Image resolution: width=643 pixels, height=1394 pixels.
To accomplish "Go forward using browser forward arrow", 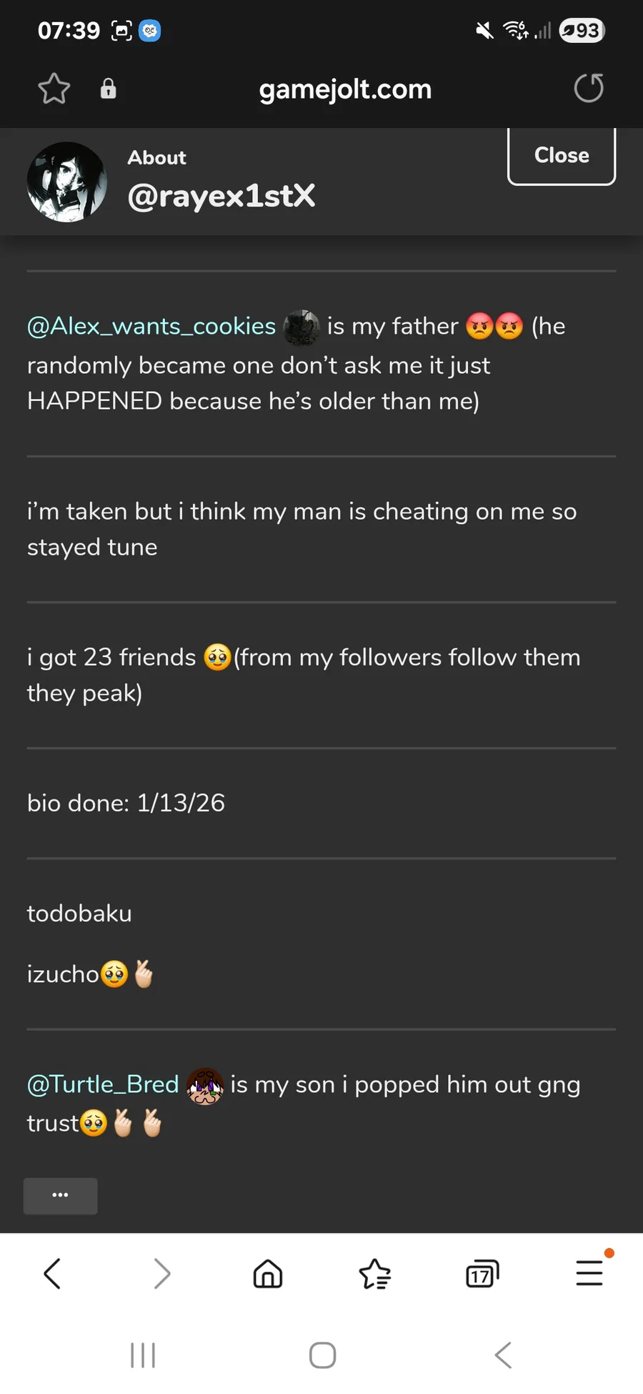I will click(x=162, y=1273).
